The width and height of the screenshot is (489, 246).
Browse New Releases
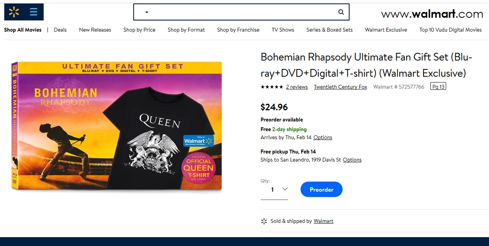pos(95,30)
